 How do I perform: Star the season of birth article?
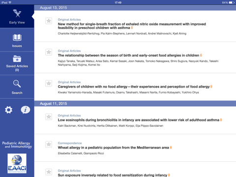click(49, 52)
